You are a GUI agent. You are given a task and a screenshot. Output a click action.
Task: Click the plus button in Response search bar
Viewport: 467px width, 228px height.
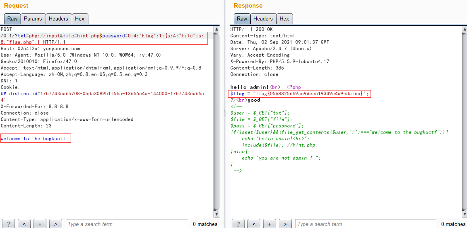point(270,224)
